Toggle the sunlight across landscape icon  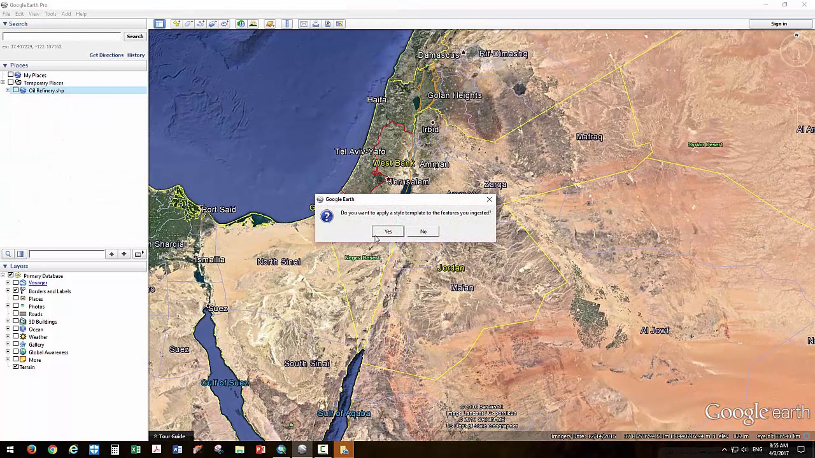tap(253, 24)
